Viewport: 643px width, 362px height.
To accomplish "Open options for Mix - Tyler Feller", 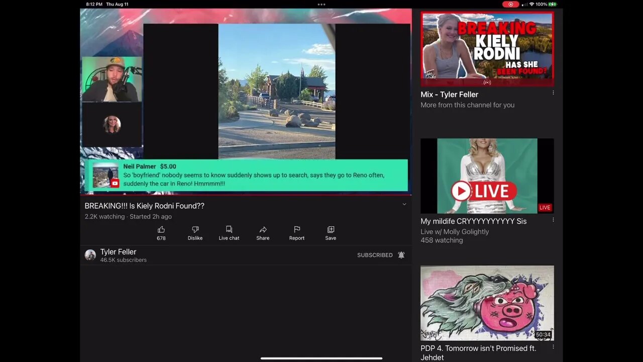I will [x=553, y=93].
